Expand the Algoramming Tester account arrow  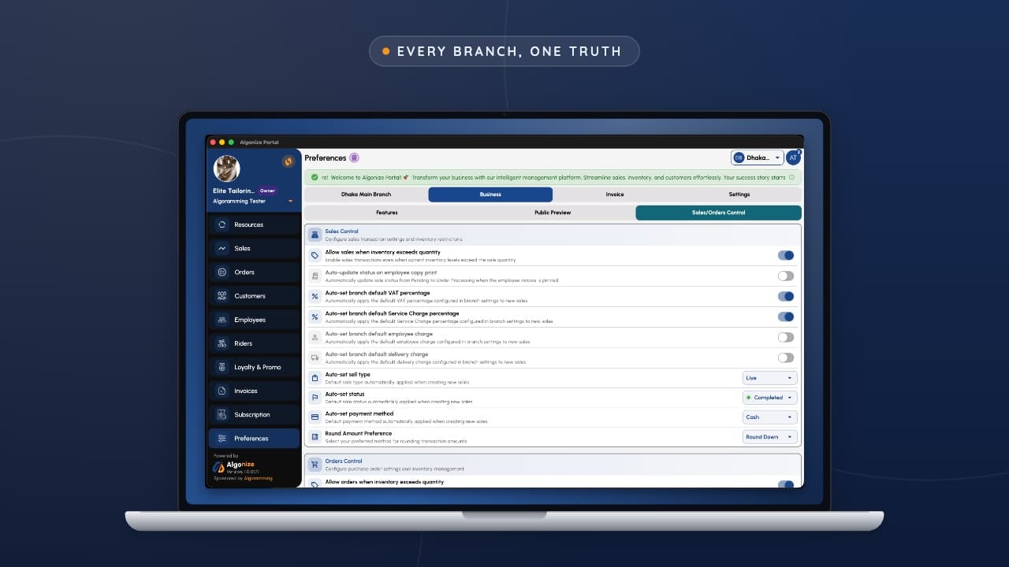[290, 202]
